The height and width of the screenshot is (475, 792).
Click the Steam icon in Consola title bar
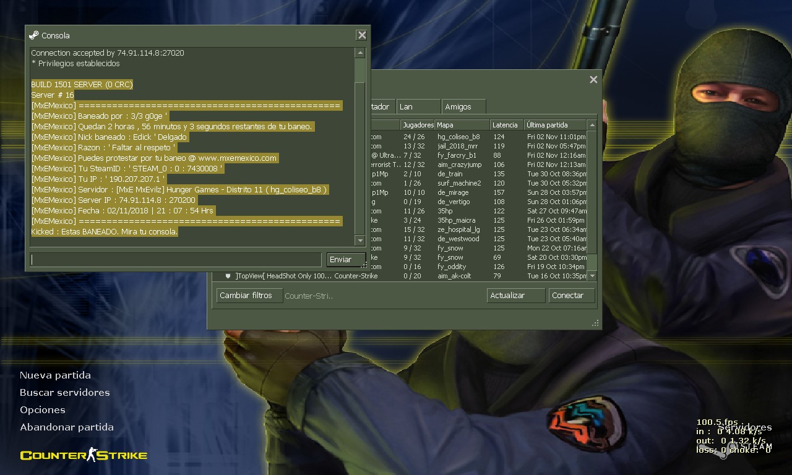33,35
